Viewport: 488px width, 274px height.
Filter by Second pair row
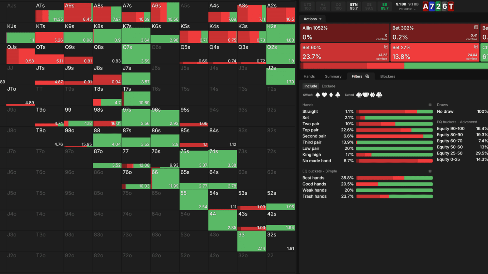(367, 136)
